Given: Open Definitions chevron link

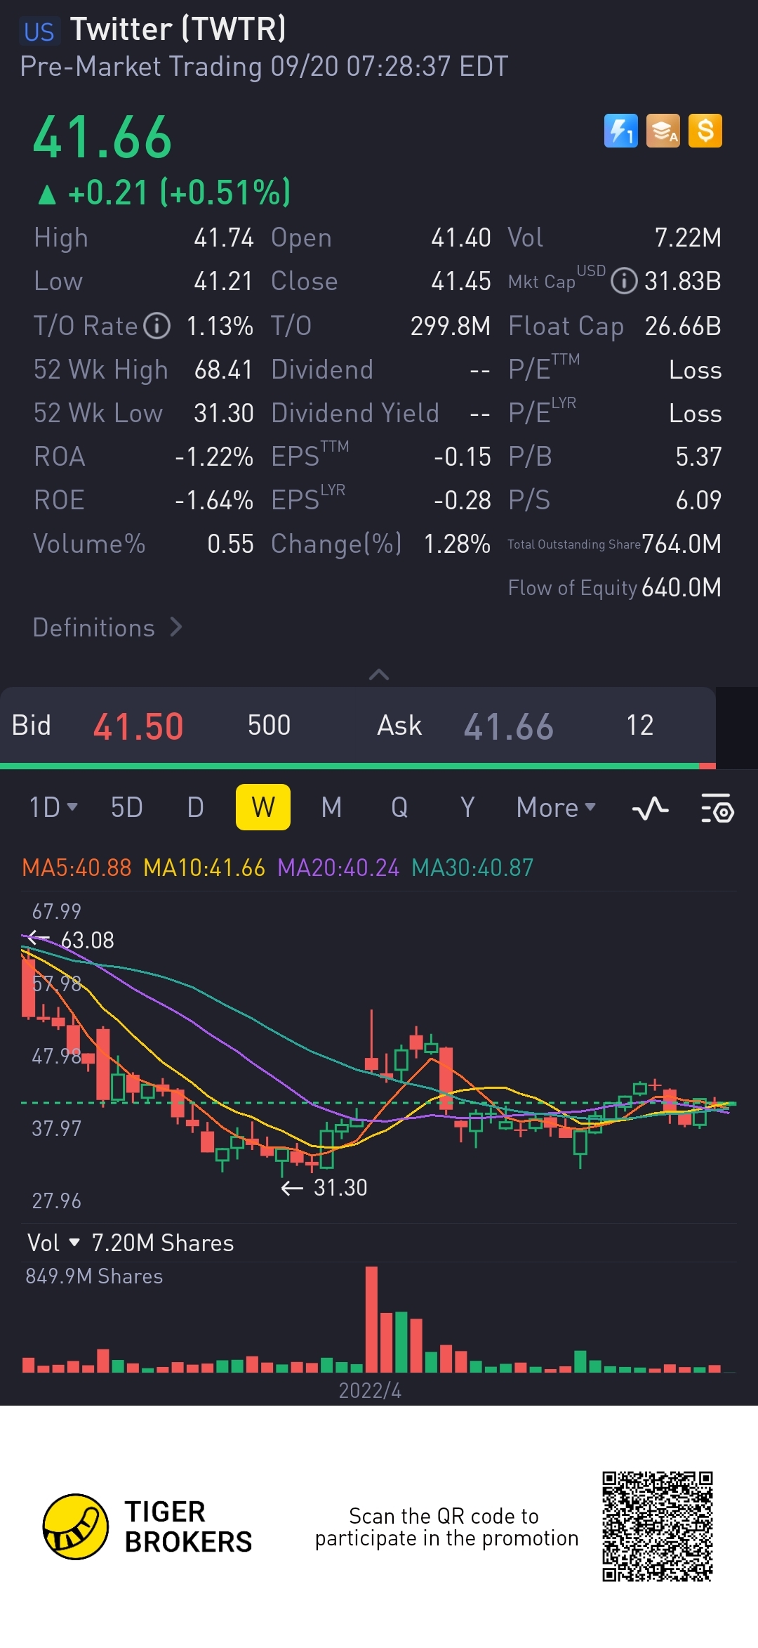Looking at the screenshot, I should pos(108,627).
